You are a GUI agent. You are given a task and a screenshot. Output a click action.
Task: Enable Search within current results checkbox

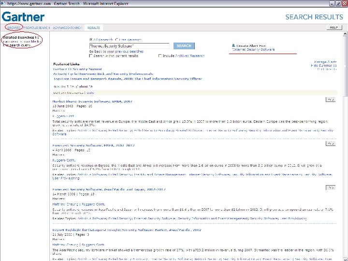coord(90,56)
